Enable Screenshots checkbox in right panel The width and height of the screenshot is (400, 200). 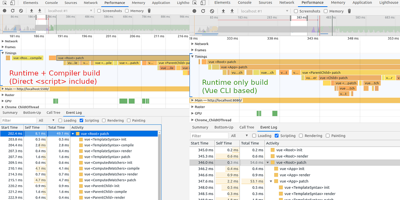pos(296,11)
